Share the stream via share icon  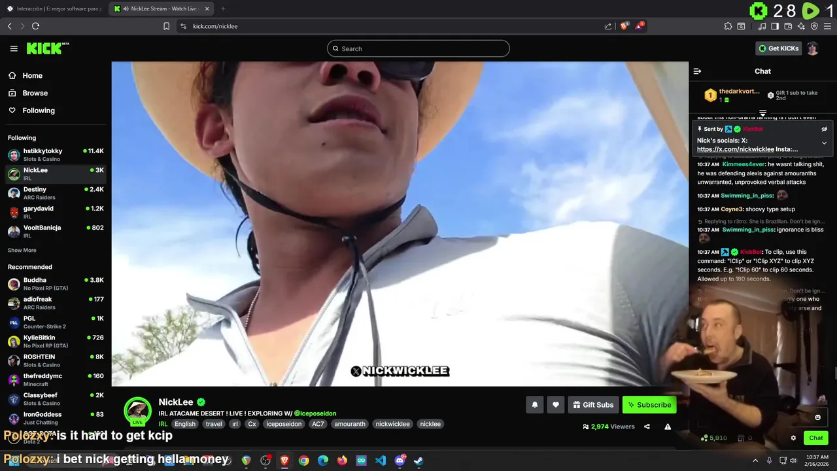647,427
